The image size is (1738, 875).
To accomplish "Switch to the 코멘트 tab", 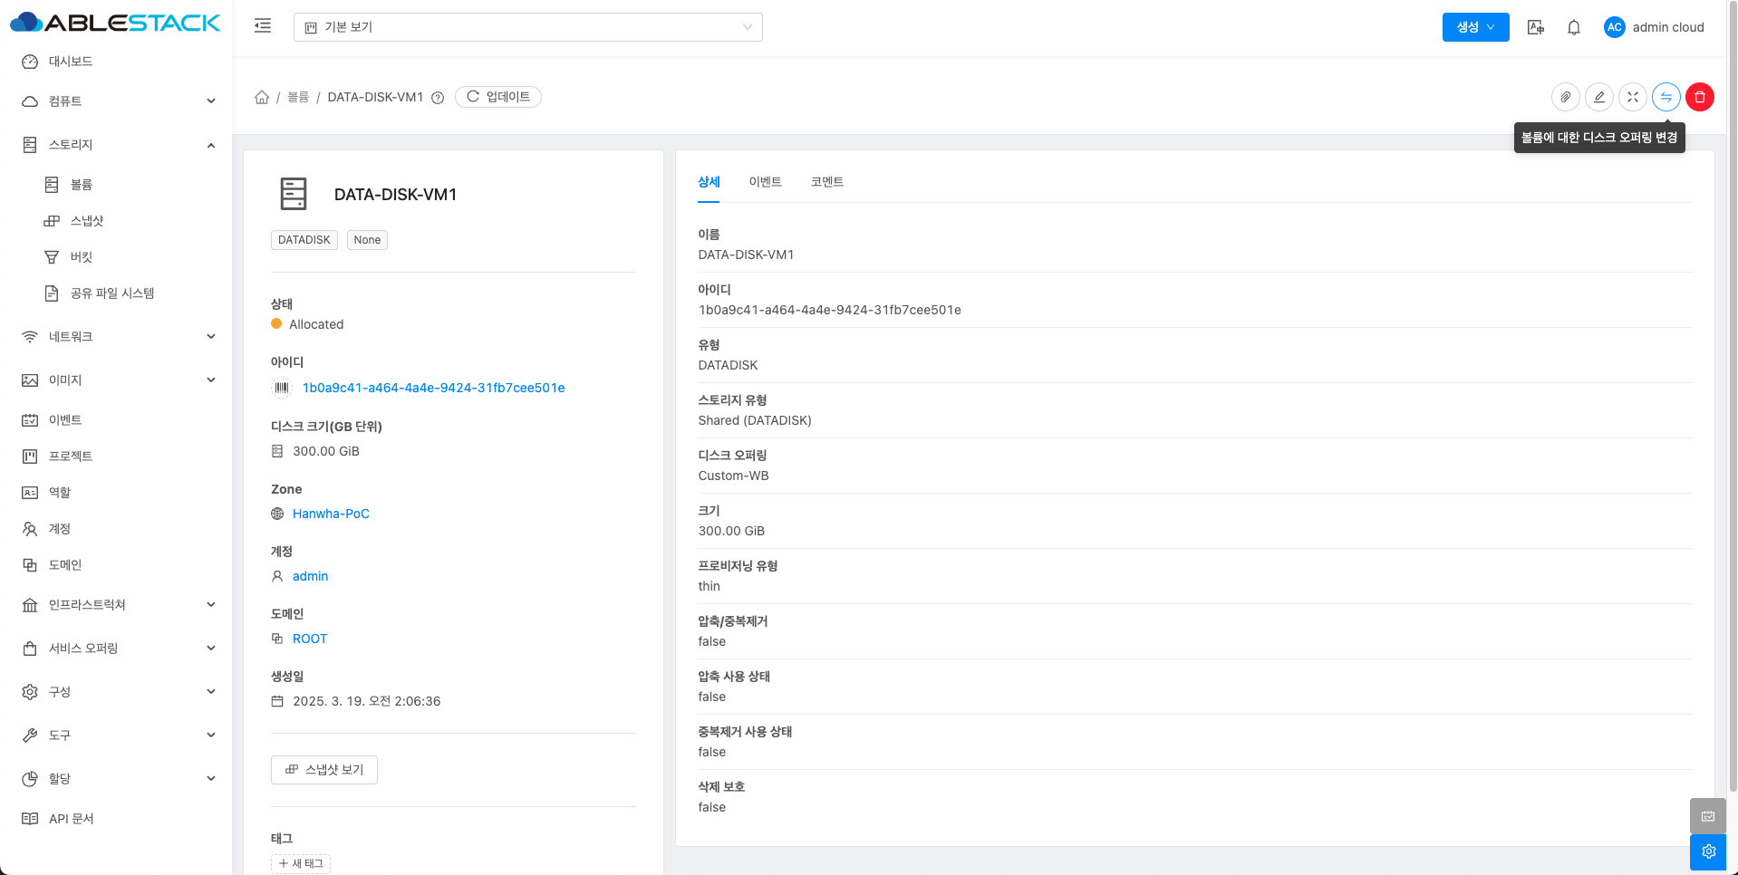I will click(x=826, y=182).
